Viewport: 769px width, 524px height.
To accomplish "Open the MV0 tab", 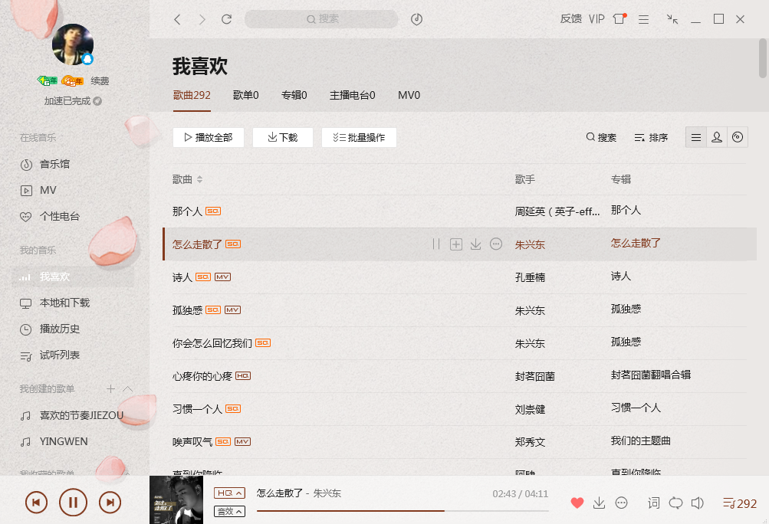I will [x=409, y=95].
